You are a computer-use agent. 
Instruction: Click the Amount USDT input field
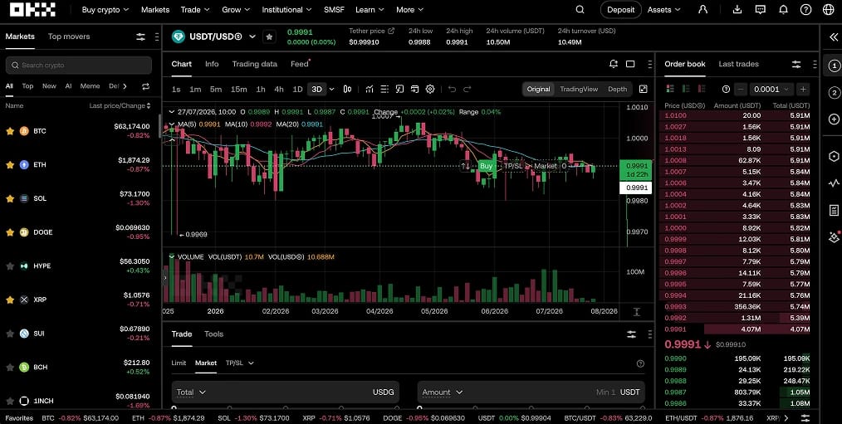531,392
